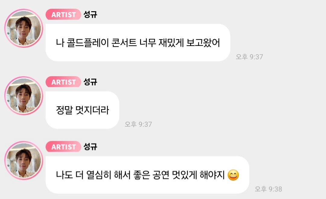Select the message bubble ending with 보고왔어
326x199 pixels.
pyautogui.click(x=138, y=43)
